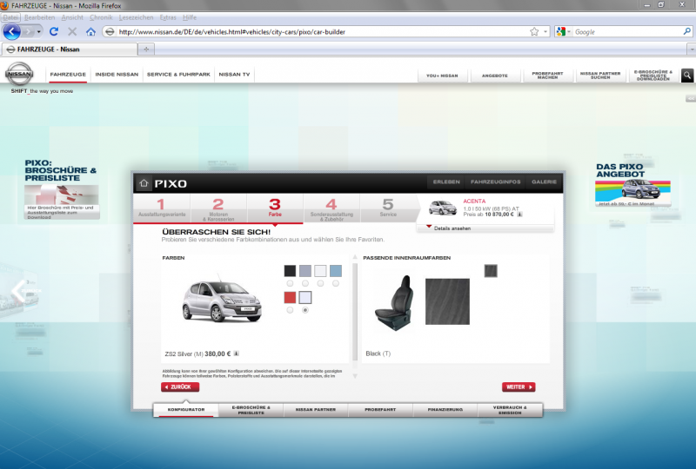Click the Google search engine icon
This screenshot has height=469, width=696.
[x=560, y=31]
